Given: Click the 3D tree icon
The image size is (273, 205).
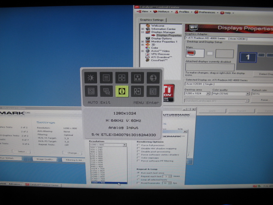Looking at the screenshot, I should 148,44.
